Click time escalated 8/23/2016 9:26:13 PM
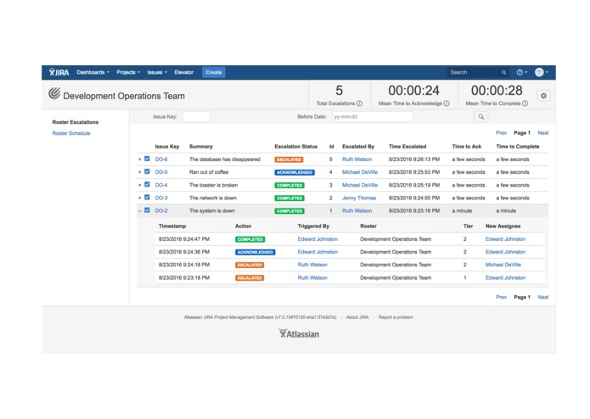590x419 pixels. click(x=414, y=159)
